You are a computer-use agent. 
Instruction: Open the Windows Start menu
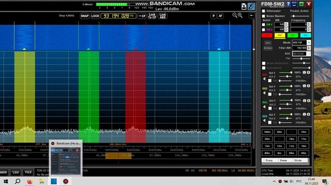[x=6, y=181]
